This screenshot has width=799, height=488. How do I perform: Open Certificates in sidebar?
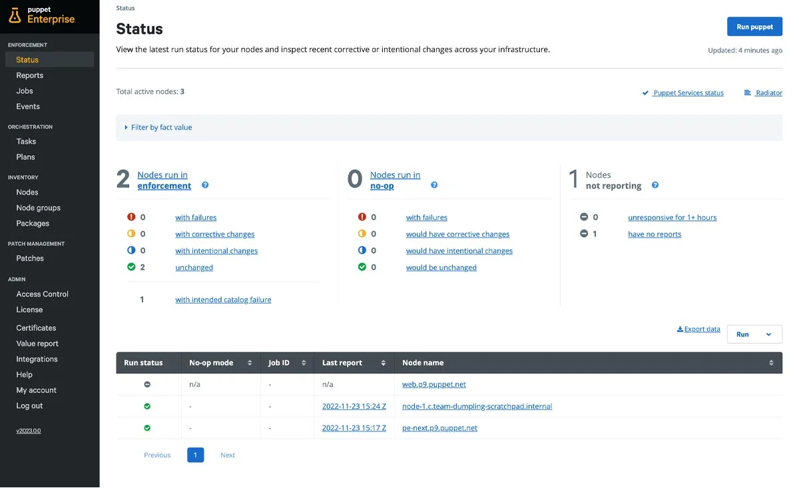click(36, 328)
